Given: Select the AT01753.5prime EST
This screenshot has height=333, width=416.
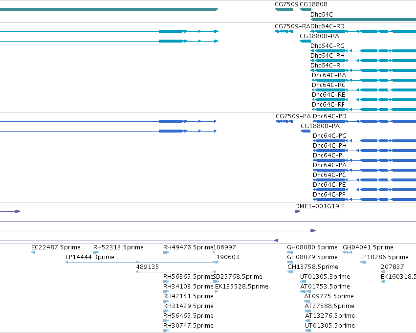Looking at the screenshot, I should pos(306,291).
